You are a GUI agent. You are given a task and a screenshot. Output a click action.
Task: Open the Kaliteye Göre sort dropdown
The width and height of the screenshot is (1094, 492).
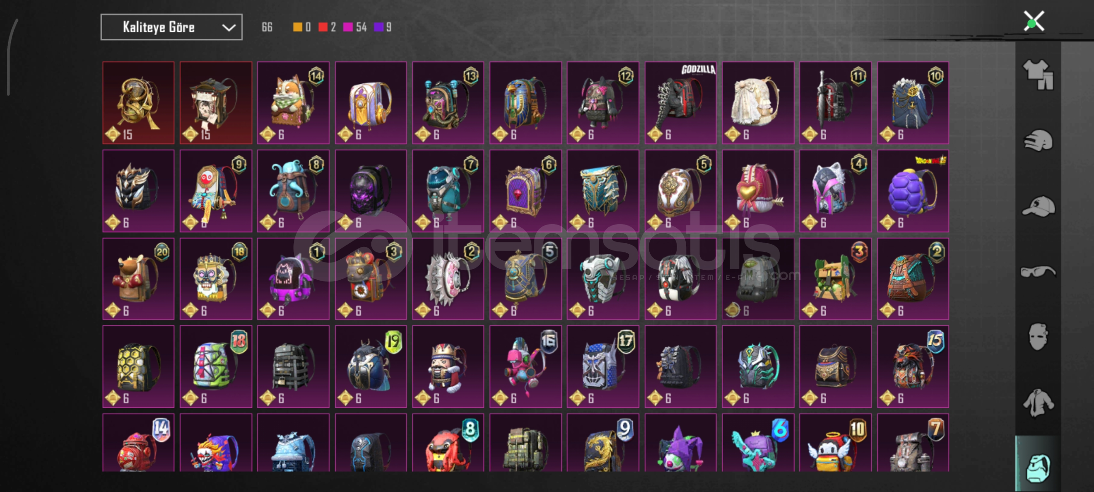point(171,27)
